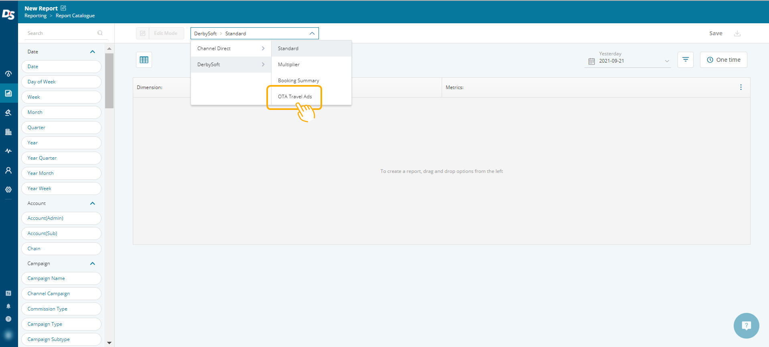Viewport: 769px width, 347px height.
Task: Click the download icon next to Save
Action: (737, 33)
